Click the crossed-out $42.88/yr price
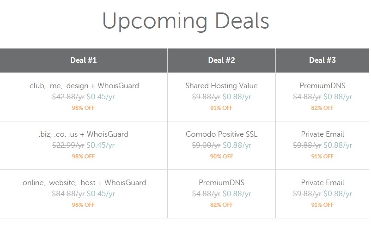This screenshot has width=371, height=229. (x=68, y=97)
